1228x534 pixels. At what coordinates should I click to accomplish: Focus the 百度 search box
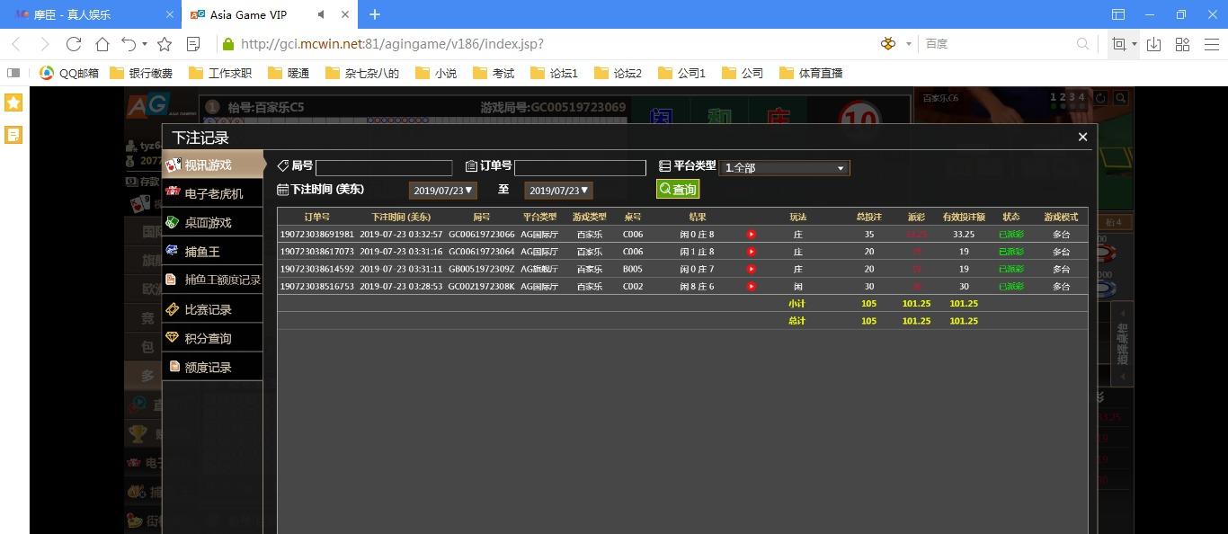tap(998, 44)
